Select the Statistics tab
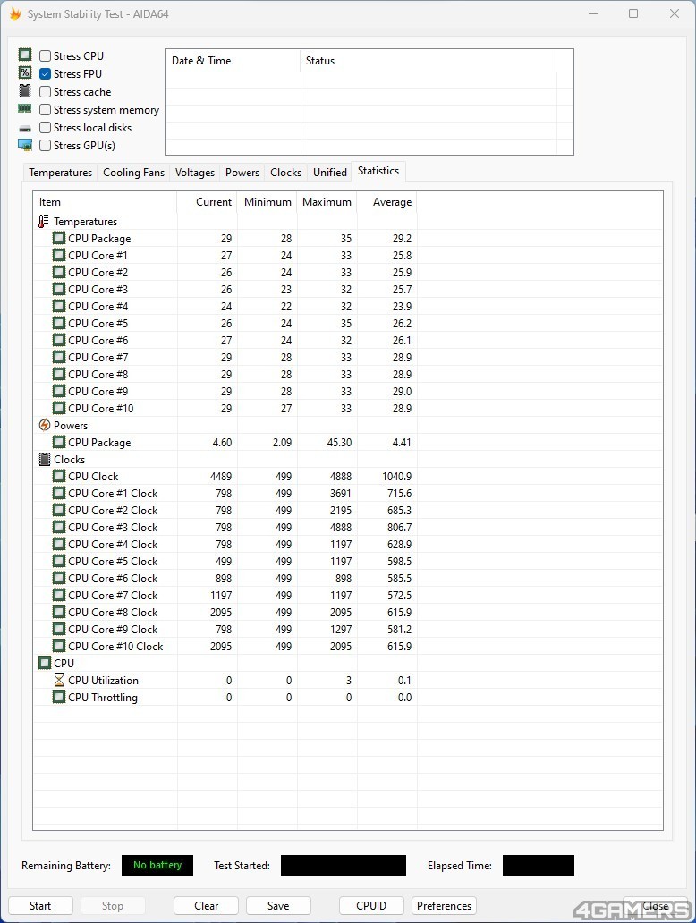This screenshot has height=923, width=696. click(378, 171)
